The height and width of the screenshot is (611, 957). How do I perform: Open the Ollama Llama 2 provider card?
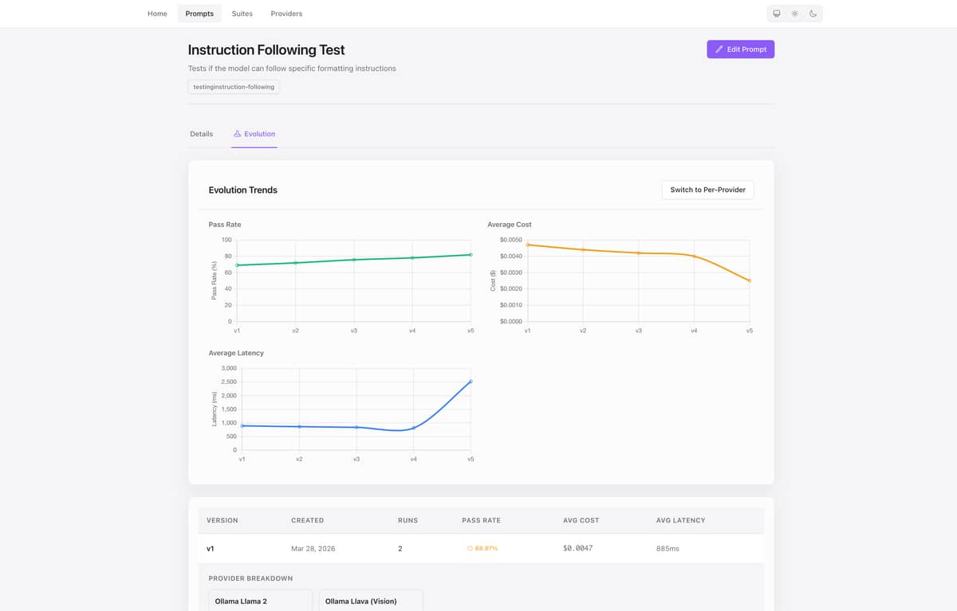pos(260,601)
